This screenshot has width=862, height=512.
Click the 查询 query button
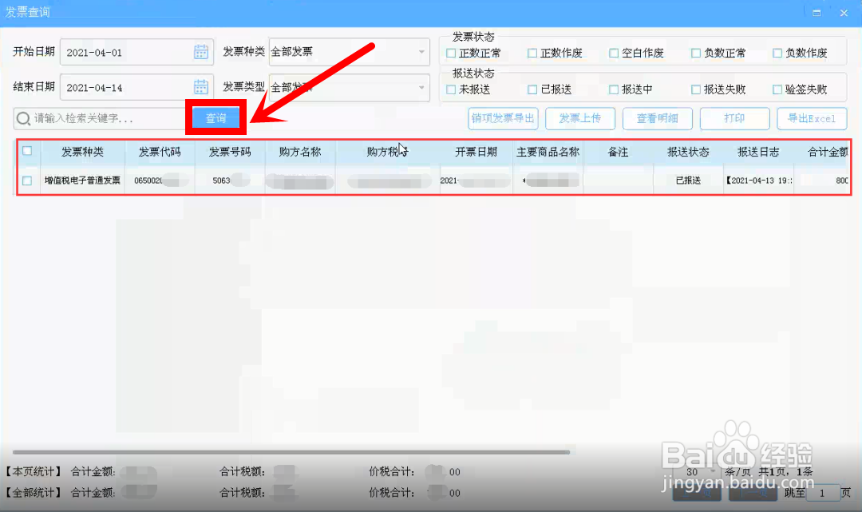tap(215, 117)
